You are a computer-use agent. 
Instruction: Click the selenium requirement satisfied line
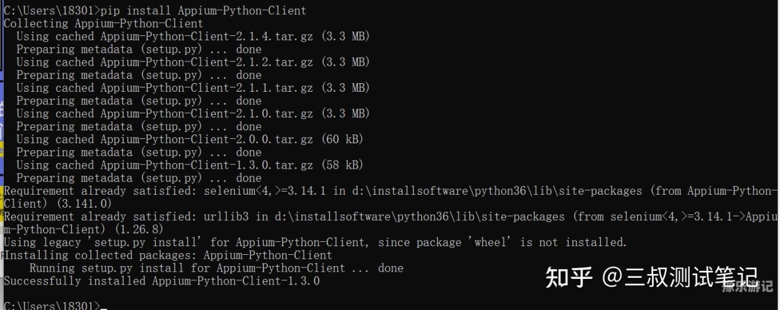point(391,197)
